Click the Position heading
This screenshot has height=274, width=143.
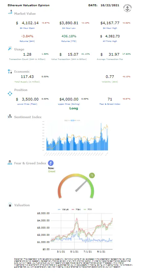pyautogui.click(x=21, y=90)
